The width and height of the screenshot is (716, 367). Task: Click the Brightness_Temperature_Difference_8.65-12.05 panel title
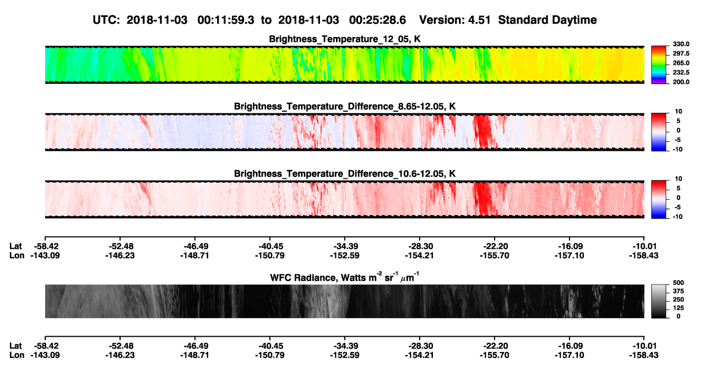[x=345, y=106]
